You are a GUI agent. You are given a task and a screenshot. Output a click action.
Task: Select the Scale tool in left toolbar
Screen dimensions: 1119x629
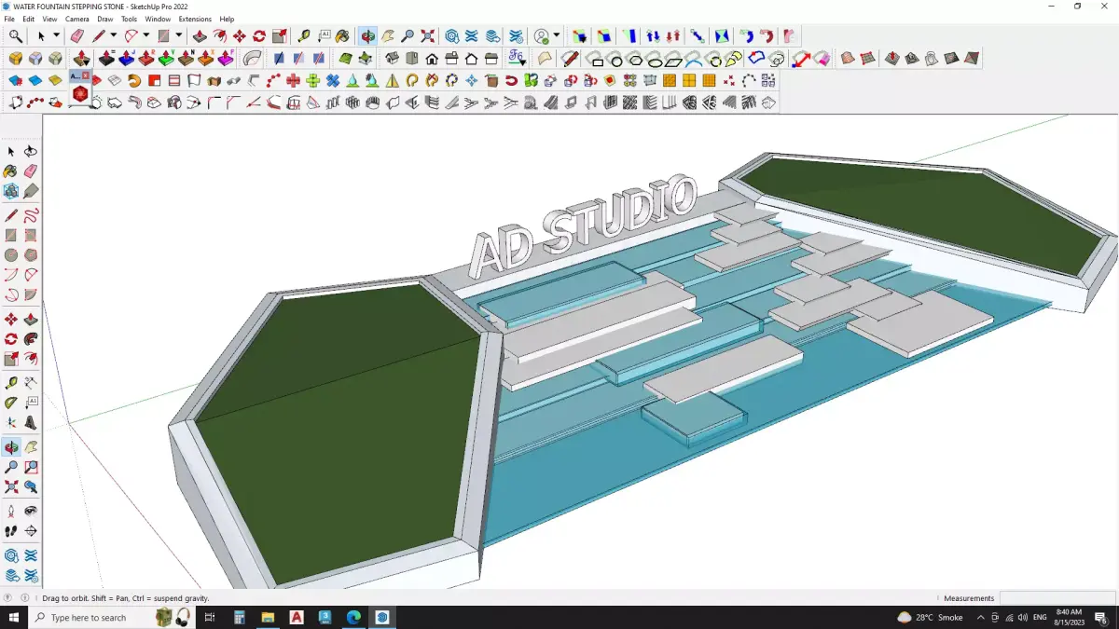pos(11,359)
